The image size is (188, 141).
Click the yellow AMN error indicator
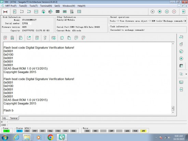[x=143, y=131]
